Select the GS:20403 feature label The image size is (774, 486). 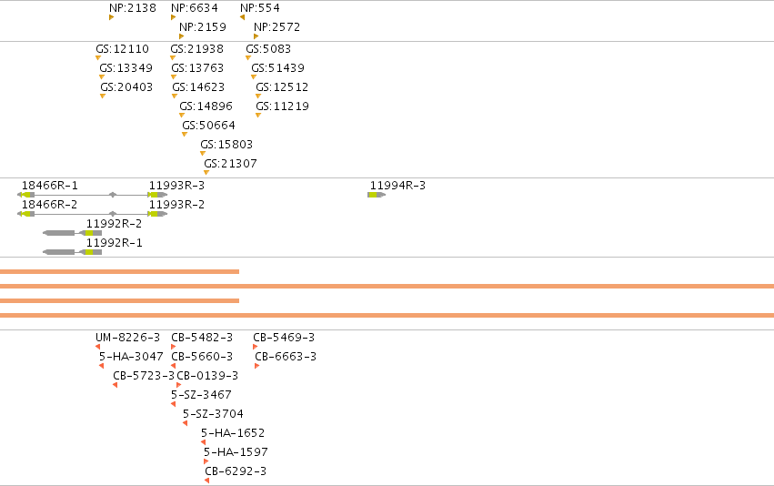(x=126, y=87)
